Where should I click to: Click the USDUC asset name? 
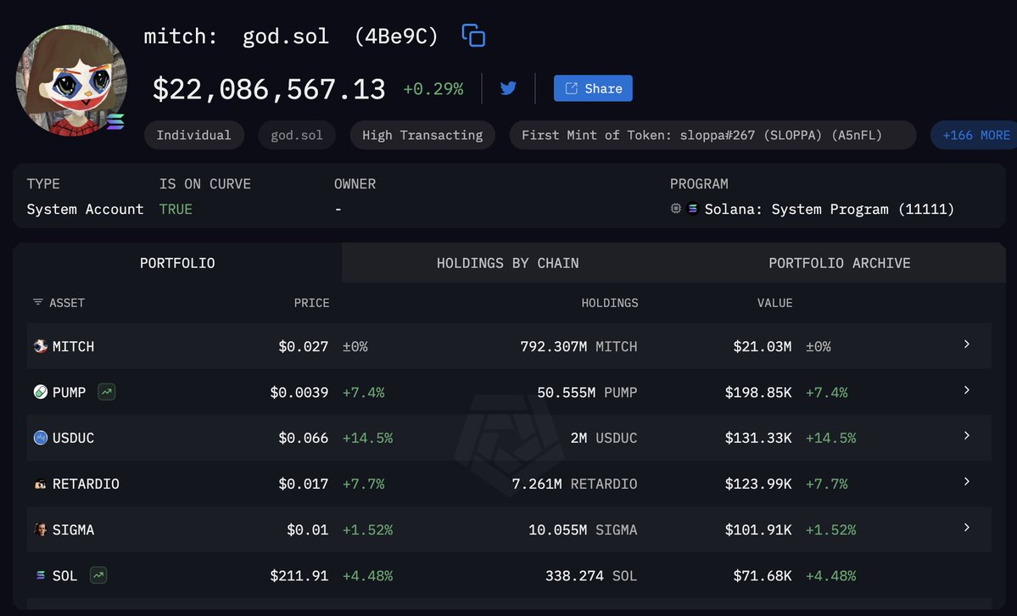tap(73, 438)
